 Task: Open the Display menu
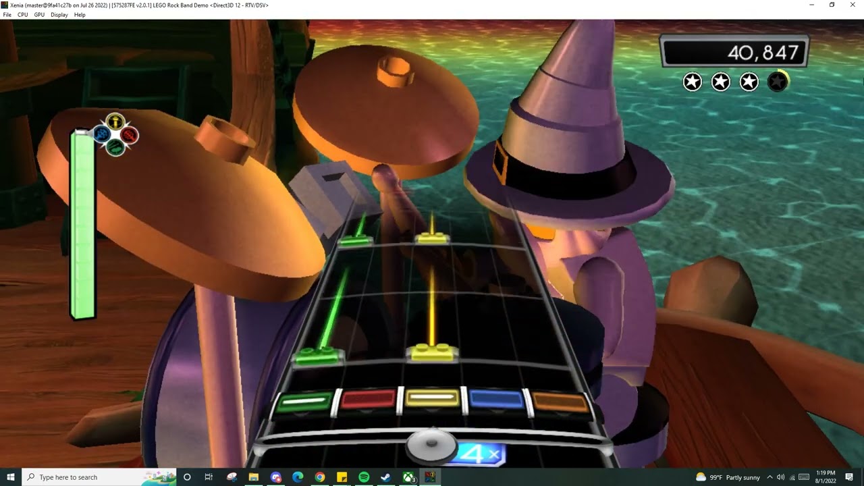coord(59,15)
